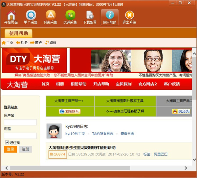
Task: Select the 列表采集 toolbar icon
Action: point(50,17)
